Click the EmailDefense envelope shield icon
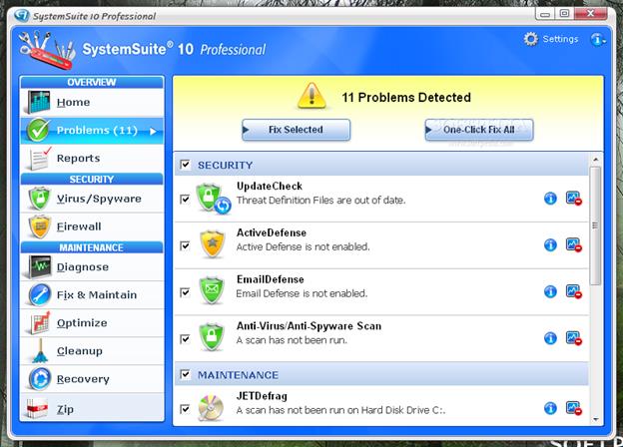 (212, 291)
